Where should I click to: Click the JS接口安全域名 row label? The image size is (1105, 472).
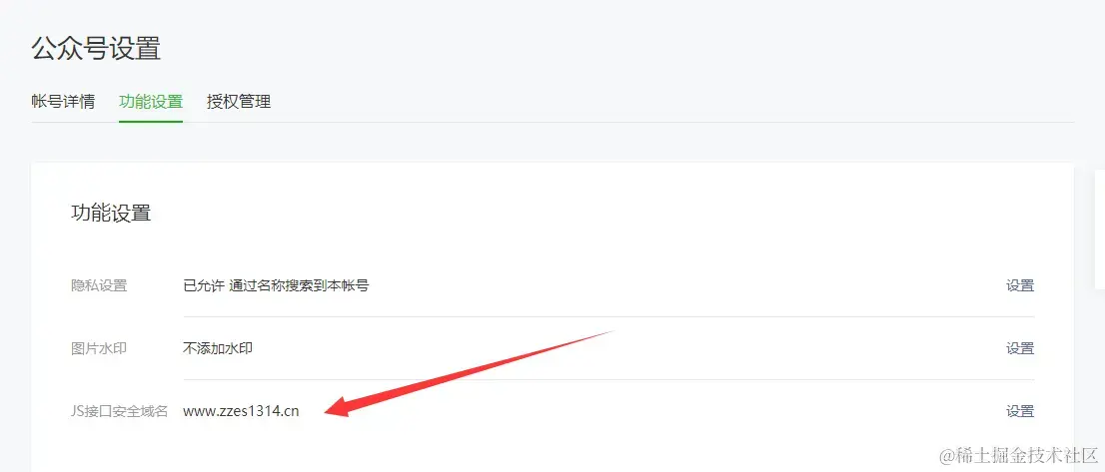click(120, 411)
